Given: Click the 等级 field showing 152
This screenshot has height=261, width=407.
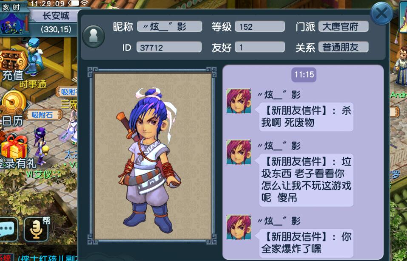Looking at the screenshot, I should click(x=259, y=26).
